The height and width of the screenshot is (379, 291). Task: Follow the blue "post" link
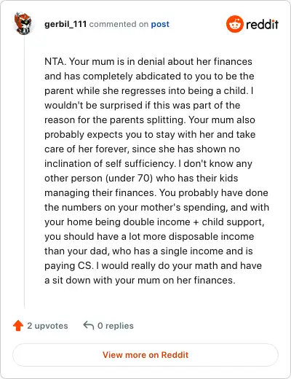pos(160,24)
